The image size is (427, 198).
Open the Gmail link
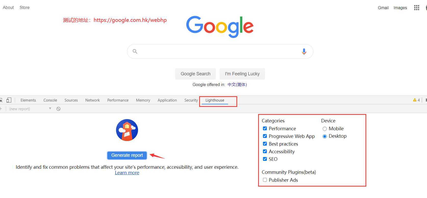[383, 8]
